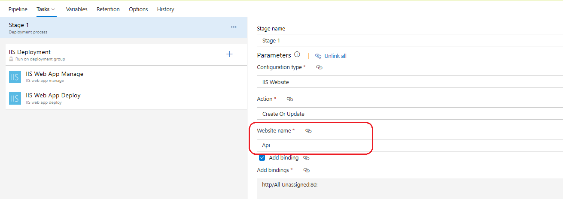Click link icon next to Add binding

[306, 158]
